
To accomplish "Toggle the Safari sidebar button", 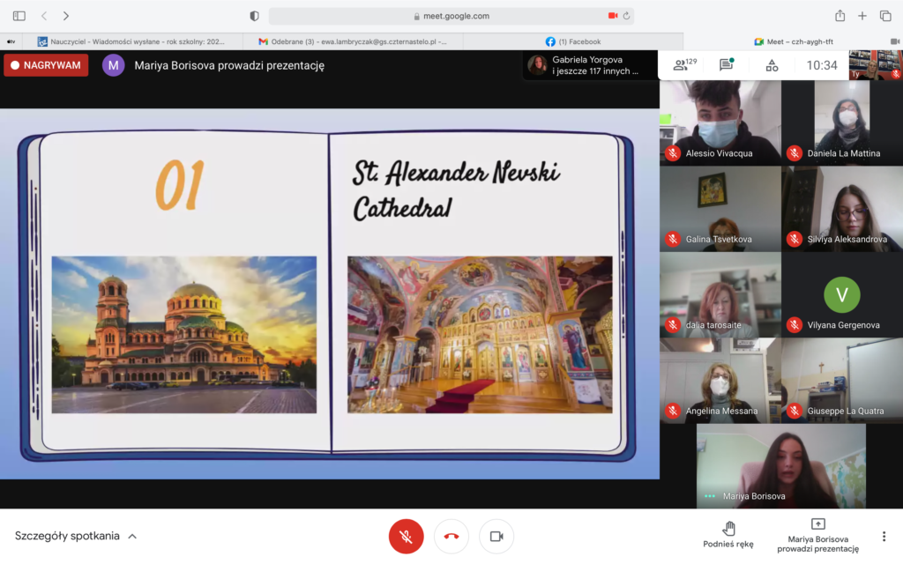I will point(19,16).
